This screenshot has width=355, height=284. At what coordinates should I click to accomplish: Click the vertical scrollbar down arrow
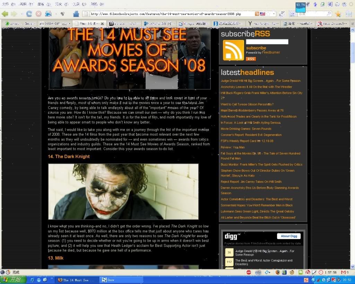[x=353, y=267]
